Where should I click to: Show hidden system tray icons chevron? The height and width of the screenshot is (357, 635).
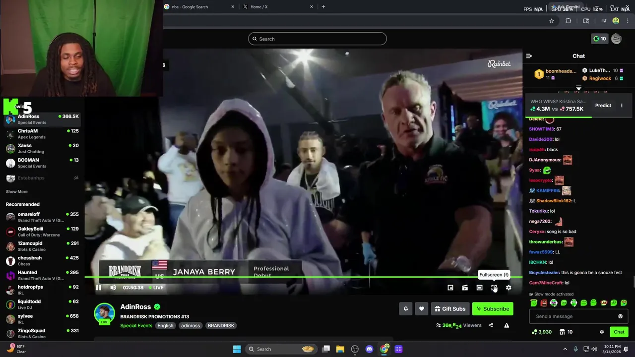pos(565,349)
